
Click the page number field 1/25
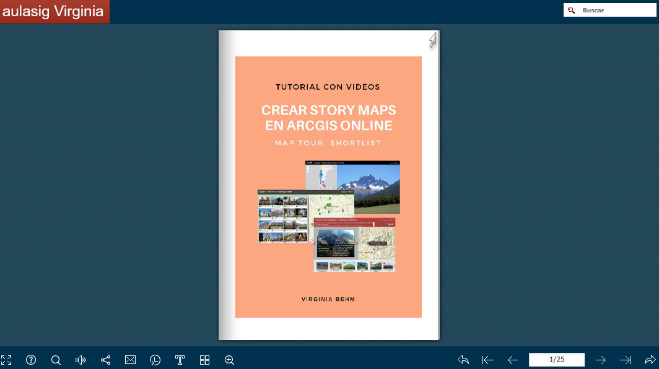point(556,360)
